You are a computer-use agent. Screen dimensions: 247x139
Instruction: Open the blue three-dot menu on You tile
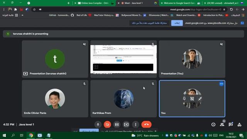(221, 84)
